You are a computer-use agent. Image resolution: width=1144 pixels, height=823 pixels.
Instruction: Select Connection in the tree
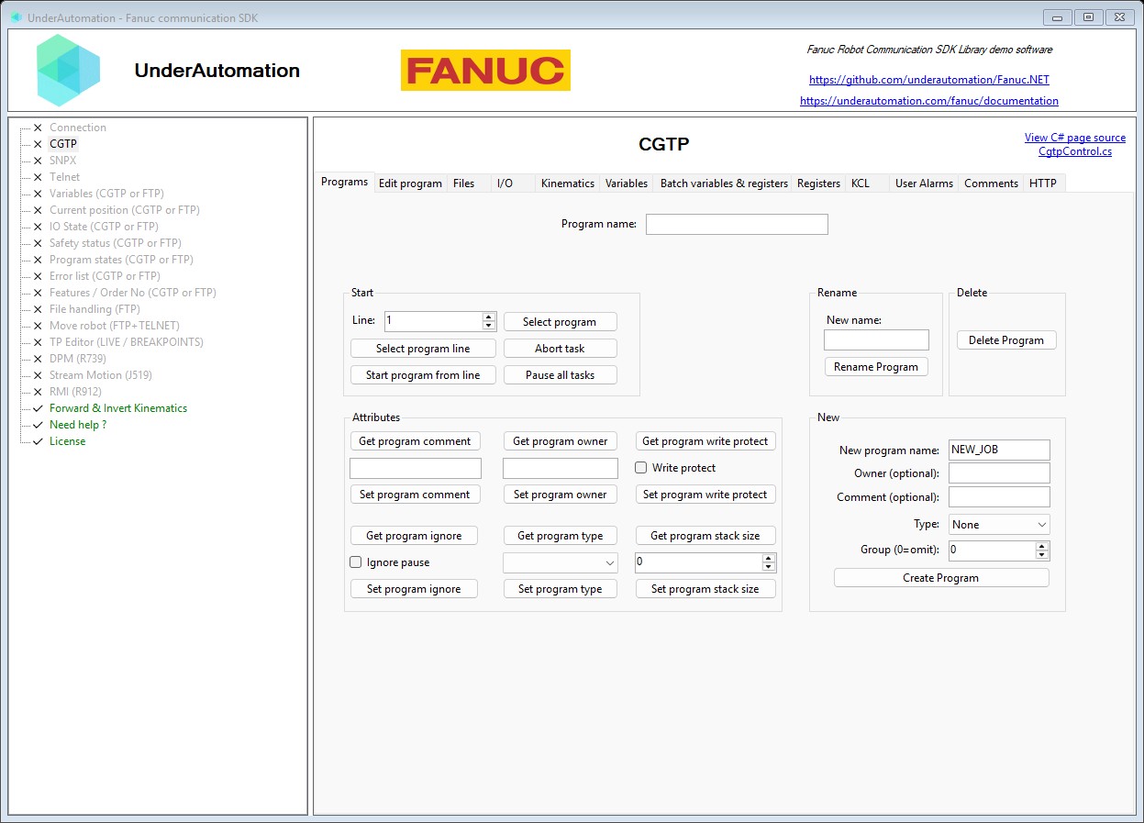pyautogui.click(x=78, y=128)
